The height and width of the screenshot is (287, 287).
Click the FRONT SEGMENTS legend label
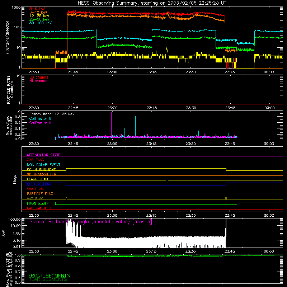[x=49, y=276]
